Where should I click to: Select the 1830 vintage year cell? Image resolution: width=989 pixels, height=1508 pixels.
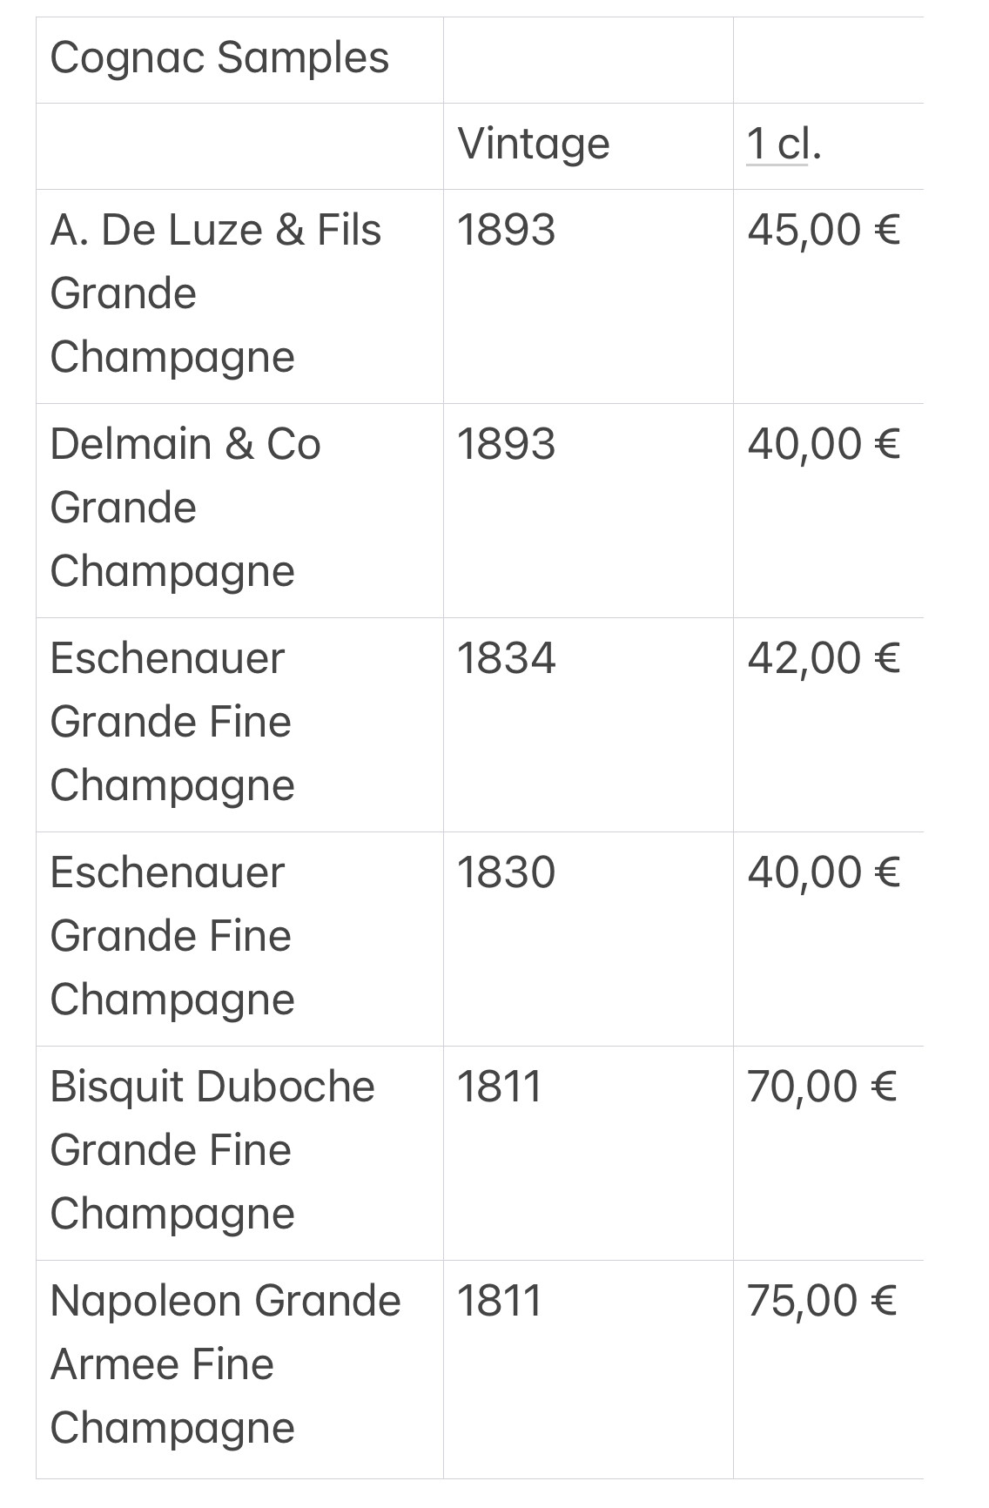[x=506, y=872]
